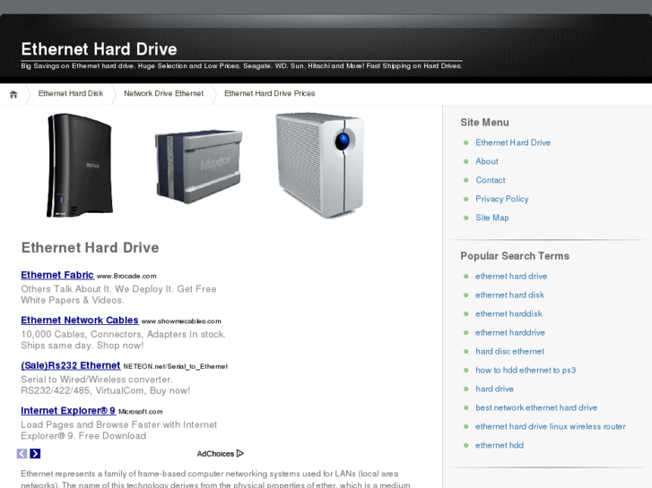The width and height of the screenshot is (652, 488).
Task: Click the www.Brocade.com ad URL
Action: pyautogui.click(x=126, y=276)
